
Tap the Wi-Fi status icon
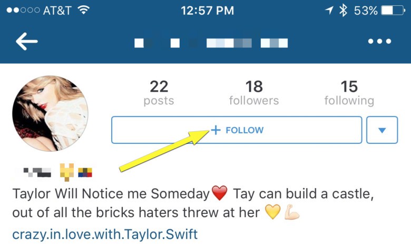tap(84, 10)
